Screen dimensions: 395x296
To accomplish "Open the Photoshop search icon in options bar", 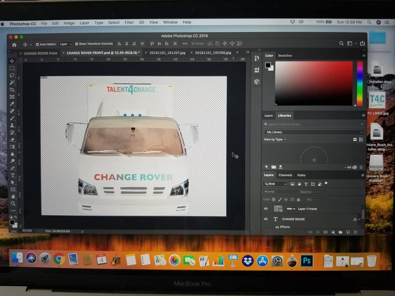I will point(341,43).
